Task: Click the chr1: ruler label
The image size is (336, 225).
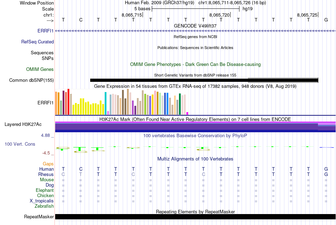Action: (49, 15)
